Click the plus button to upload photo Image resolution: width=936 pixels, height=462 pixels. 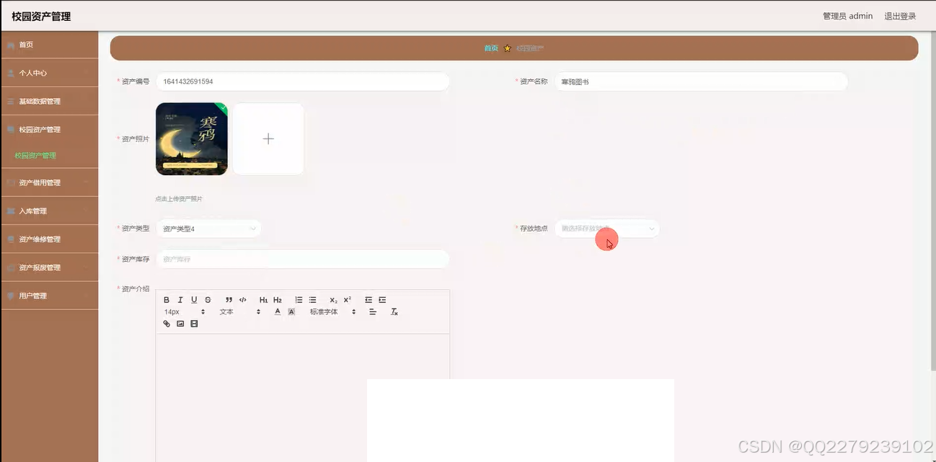(x=268, y=138)
